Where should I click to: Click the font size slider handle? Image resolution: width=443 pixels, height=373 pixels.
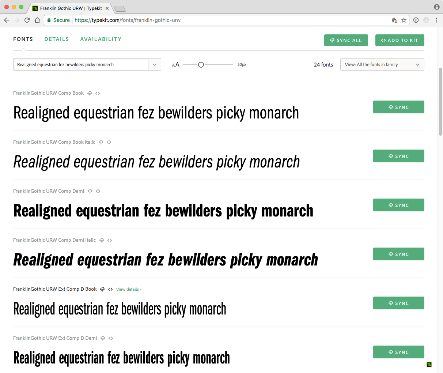coord(201,65)
